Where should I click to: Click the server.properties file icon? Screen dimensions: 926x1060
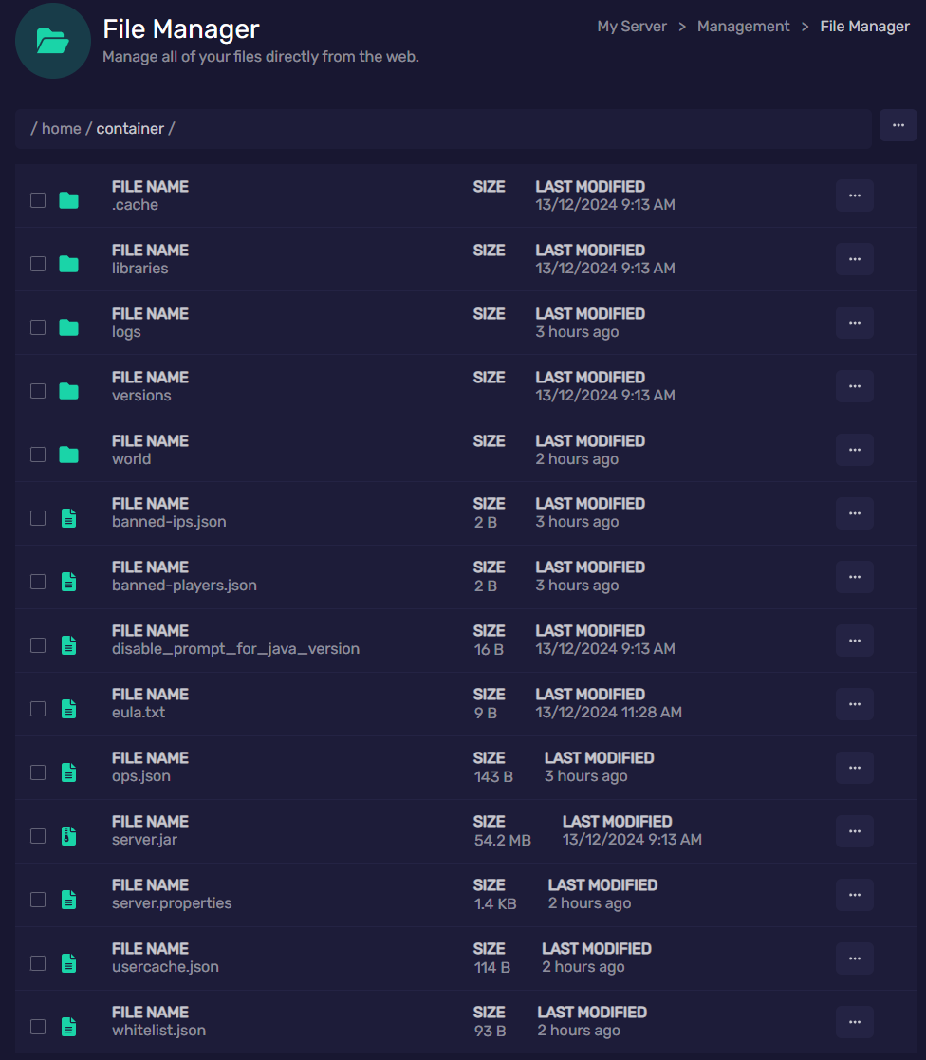(68, 899)
